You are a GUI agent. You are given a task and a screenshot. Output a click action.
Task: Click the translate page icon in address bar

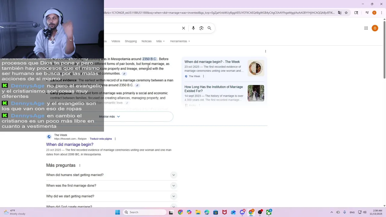point(340,13)
